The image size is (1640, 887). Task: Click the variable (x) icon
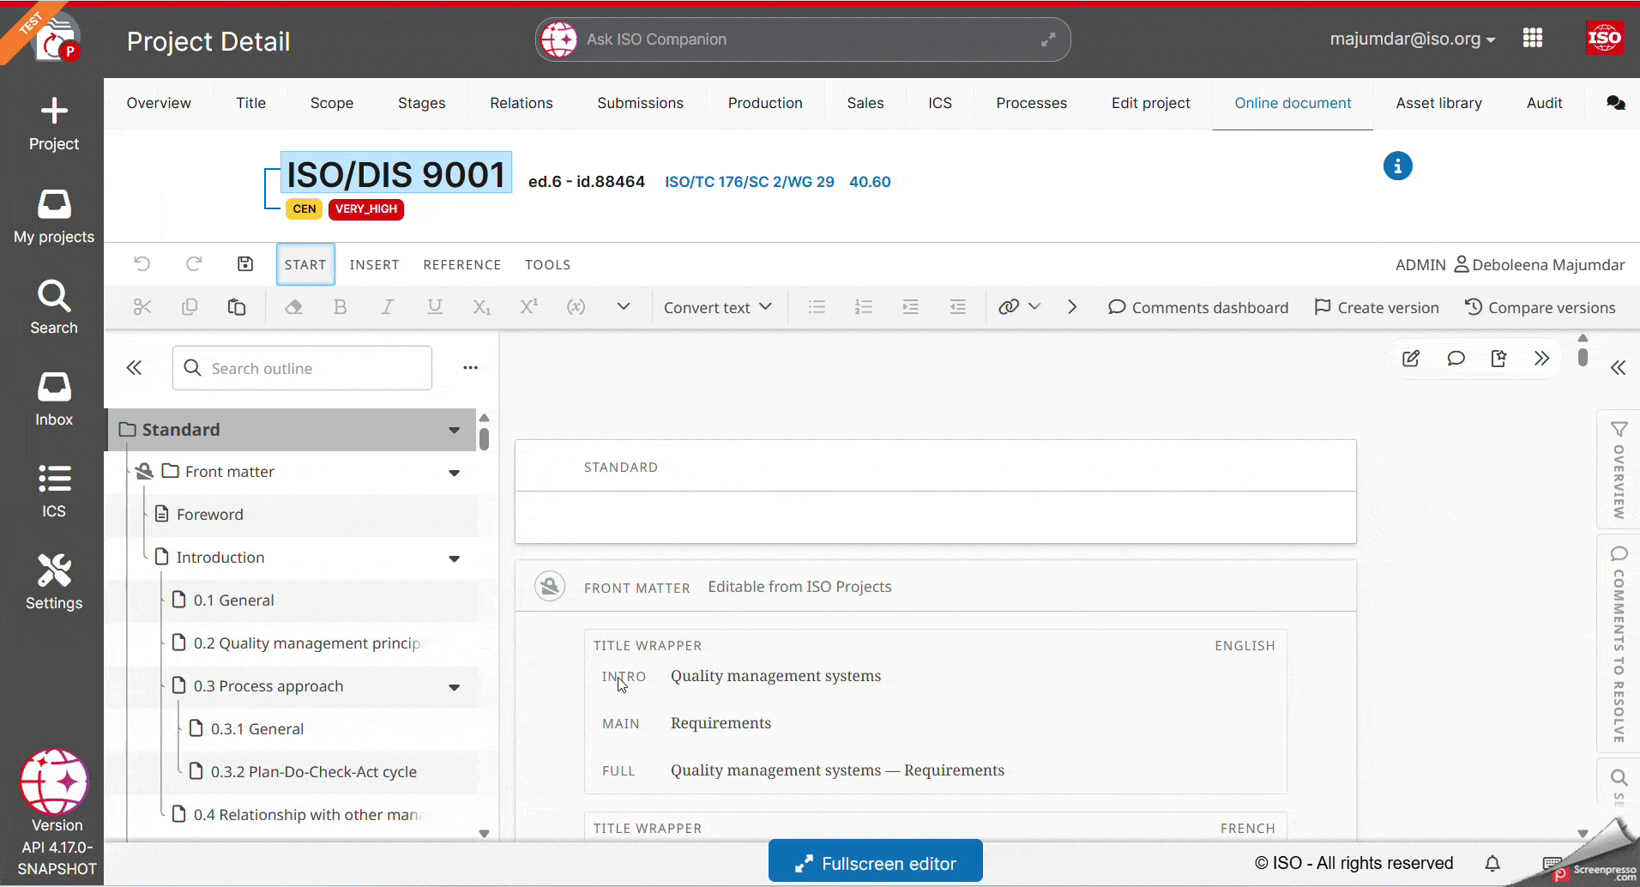pyautogui.click(x=576, y=307)
